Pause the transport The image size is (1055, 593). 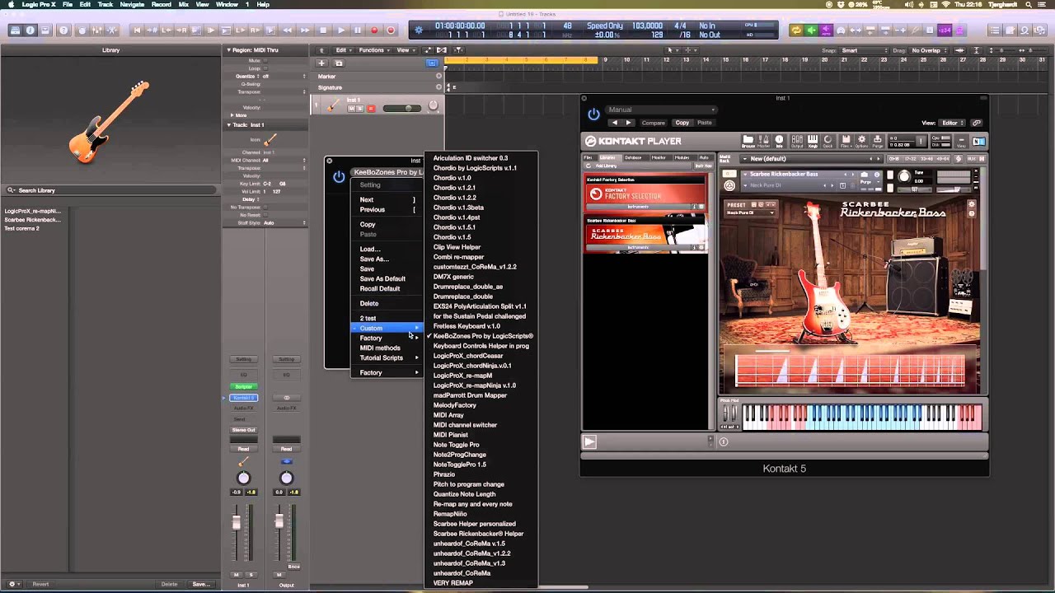[357, 30]
